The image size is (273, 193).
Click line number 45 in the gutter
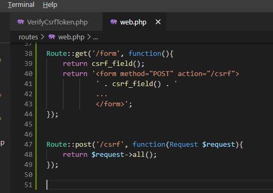click(x=28, y=124)
